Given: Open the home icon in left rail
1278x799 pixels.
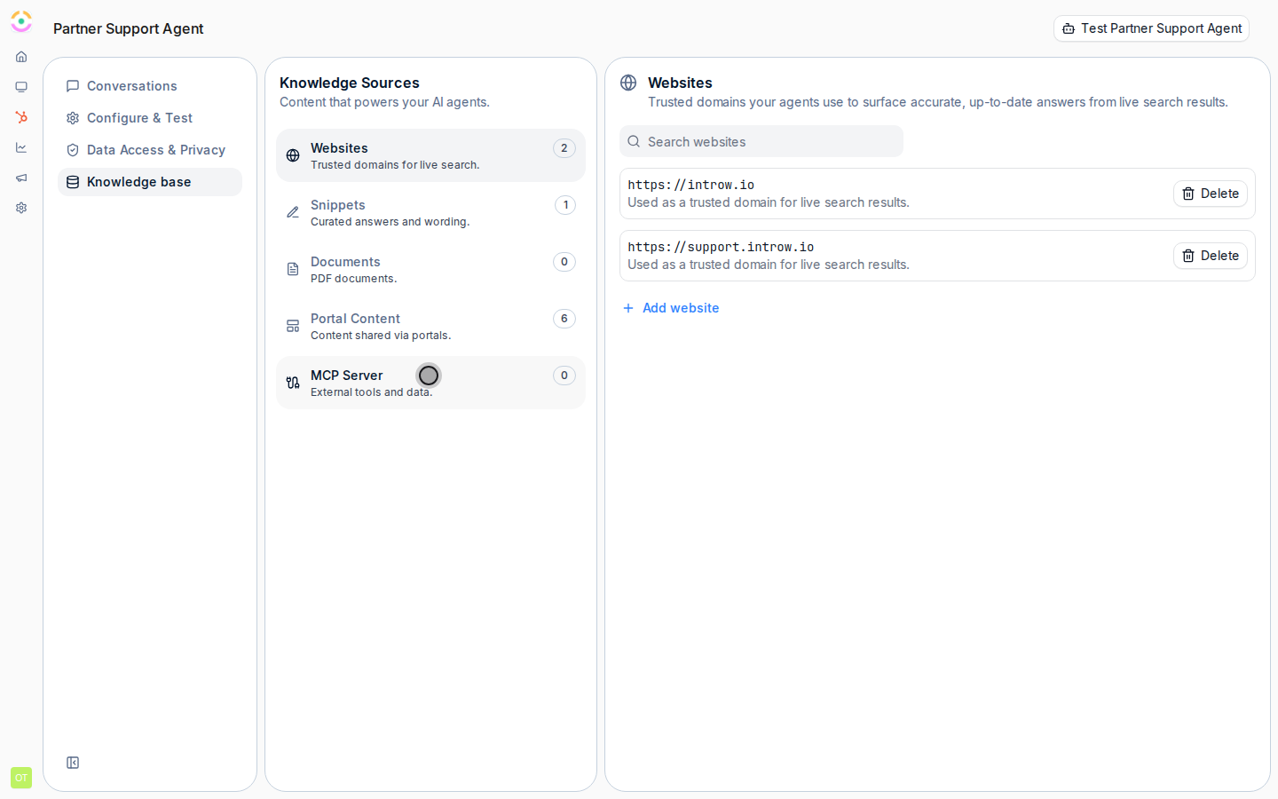Looking at the screenshot, I should 21,57.
